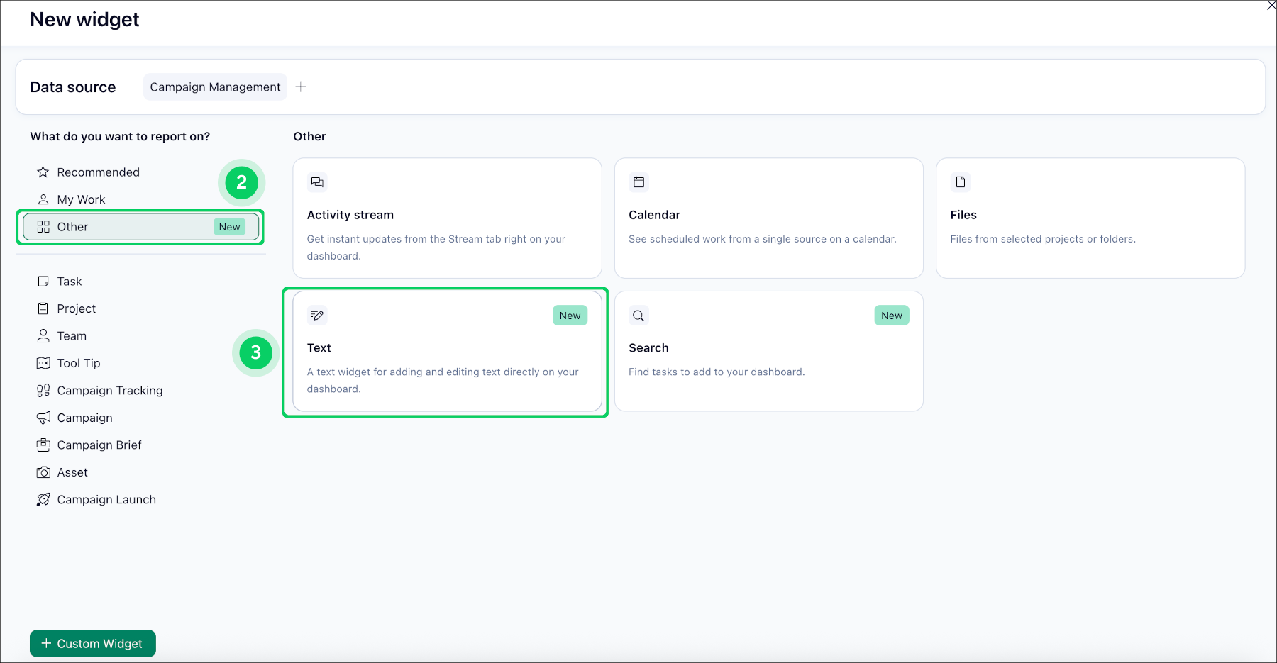
Task: Choose Project in the report list
Action: point(76,309)
